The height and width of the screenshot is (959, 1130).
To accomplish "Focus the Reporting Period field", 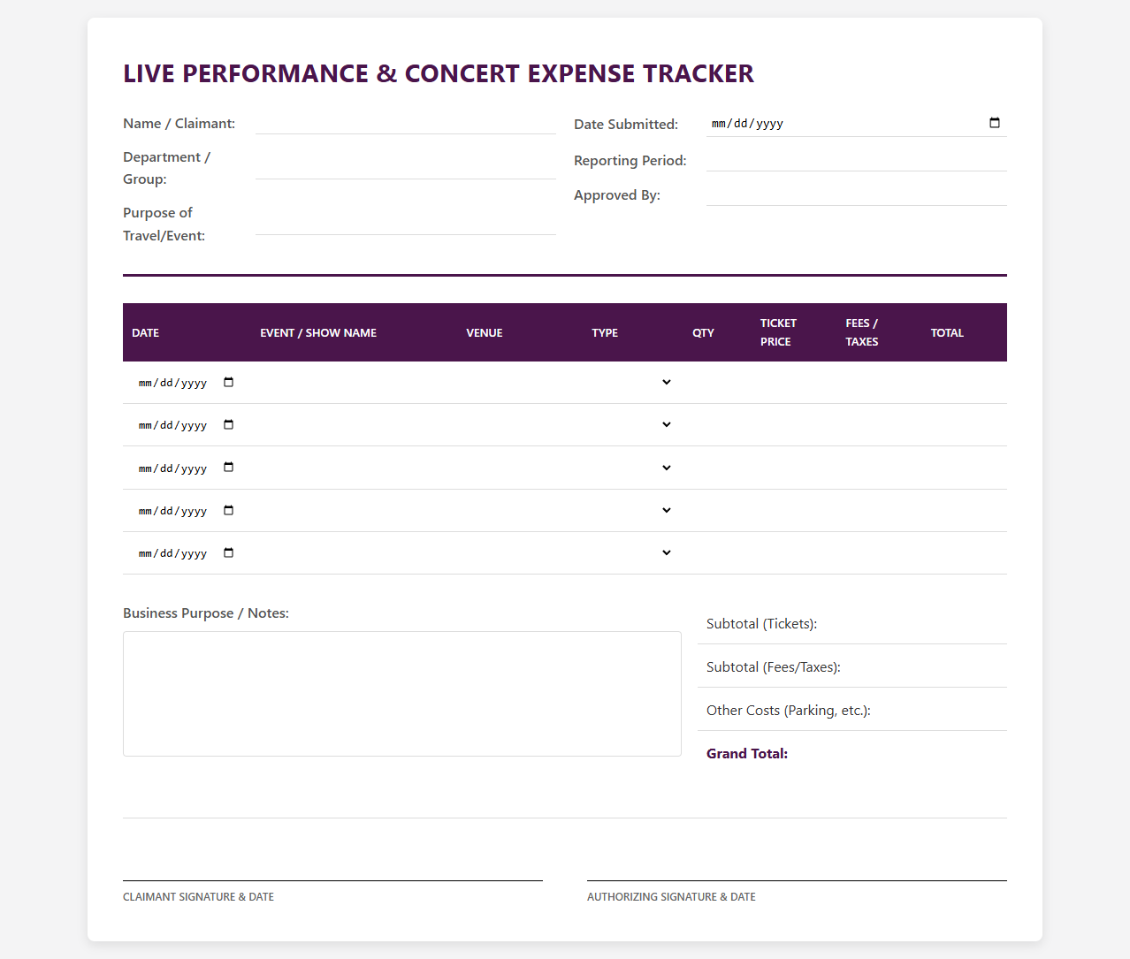I will point(857,160).
